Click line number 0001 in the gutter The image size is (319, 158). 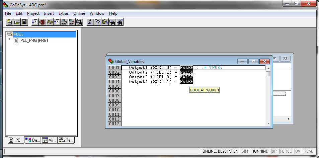pyautogui.click(x=114, y=68)
